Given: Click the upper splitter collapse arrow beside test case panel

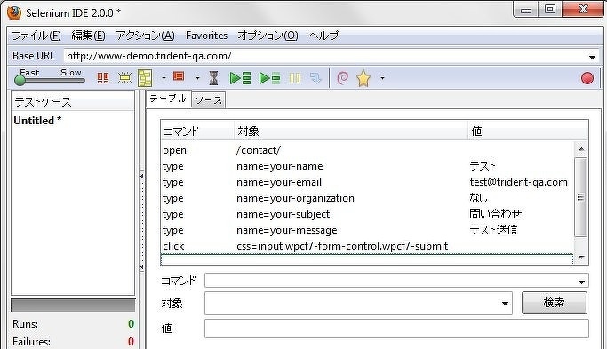Looking at the screenshot, I should (x=141, y=176).
